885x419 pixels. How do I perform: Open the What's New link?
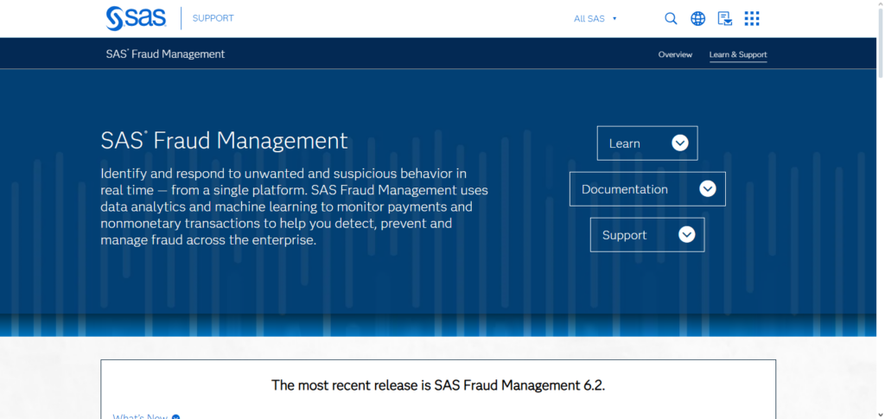coord(141,416)
